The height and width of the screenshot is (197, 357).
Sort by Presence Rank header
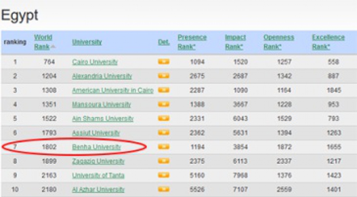[x=192, y=42]
